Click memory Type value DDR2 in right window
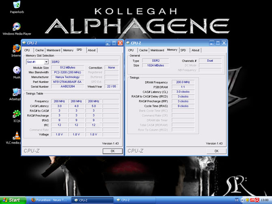 click(x=155, y=61)
